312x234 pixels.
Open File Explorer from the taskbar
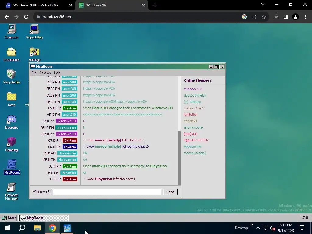[x=37, y=228]
